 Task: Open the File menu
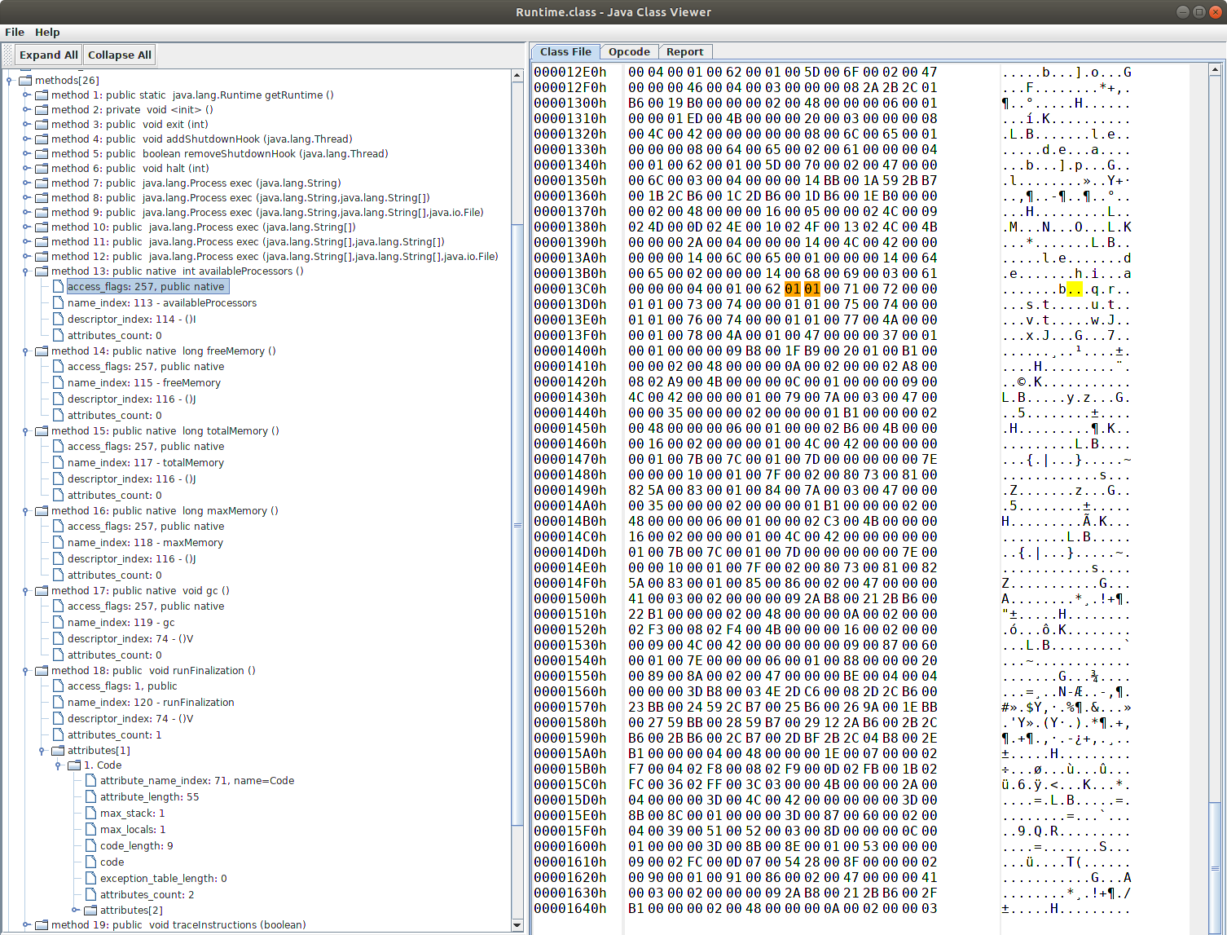[x=14, y=32]
